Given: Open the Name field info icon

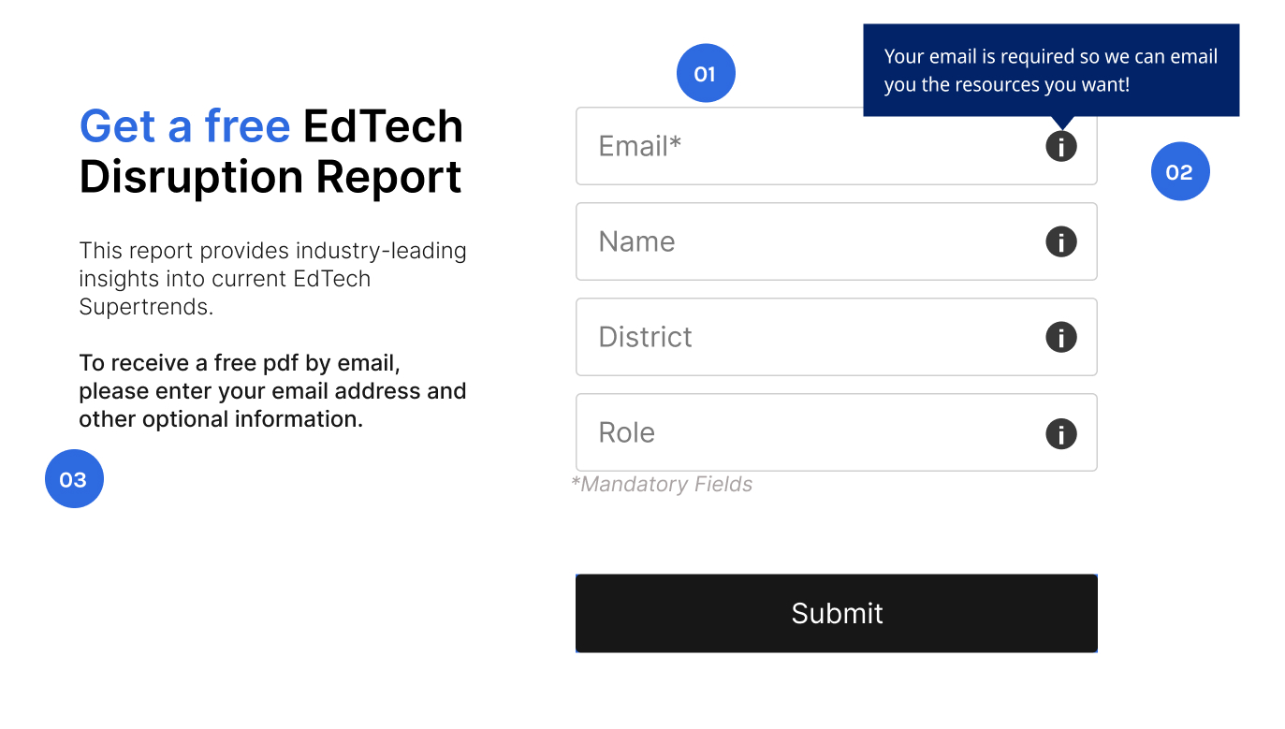Looking at the screenshot, I should click(1060, 241).
